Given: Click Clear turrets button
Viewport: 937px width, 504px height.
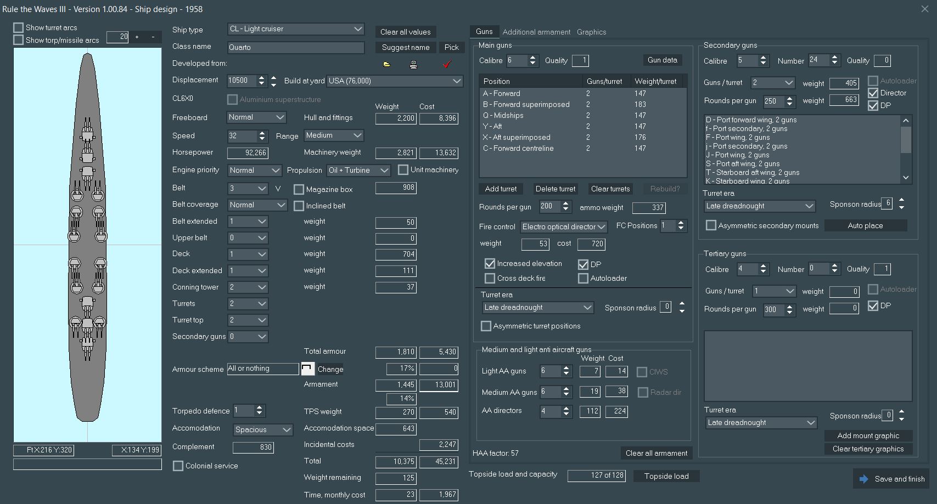Looking at the screenshot, I should [x=610, y=189].
